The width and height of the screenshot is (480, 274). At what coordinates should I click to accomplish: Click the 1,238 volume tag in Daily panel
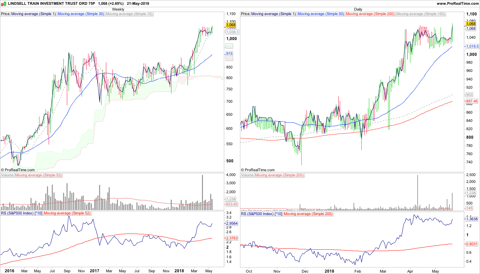click(471, 193)
